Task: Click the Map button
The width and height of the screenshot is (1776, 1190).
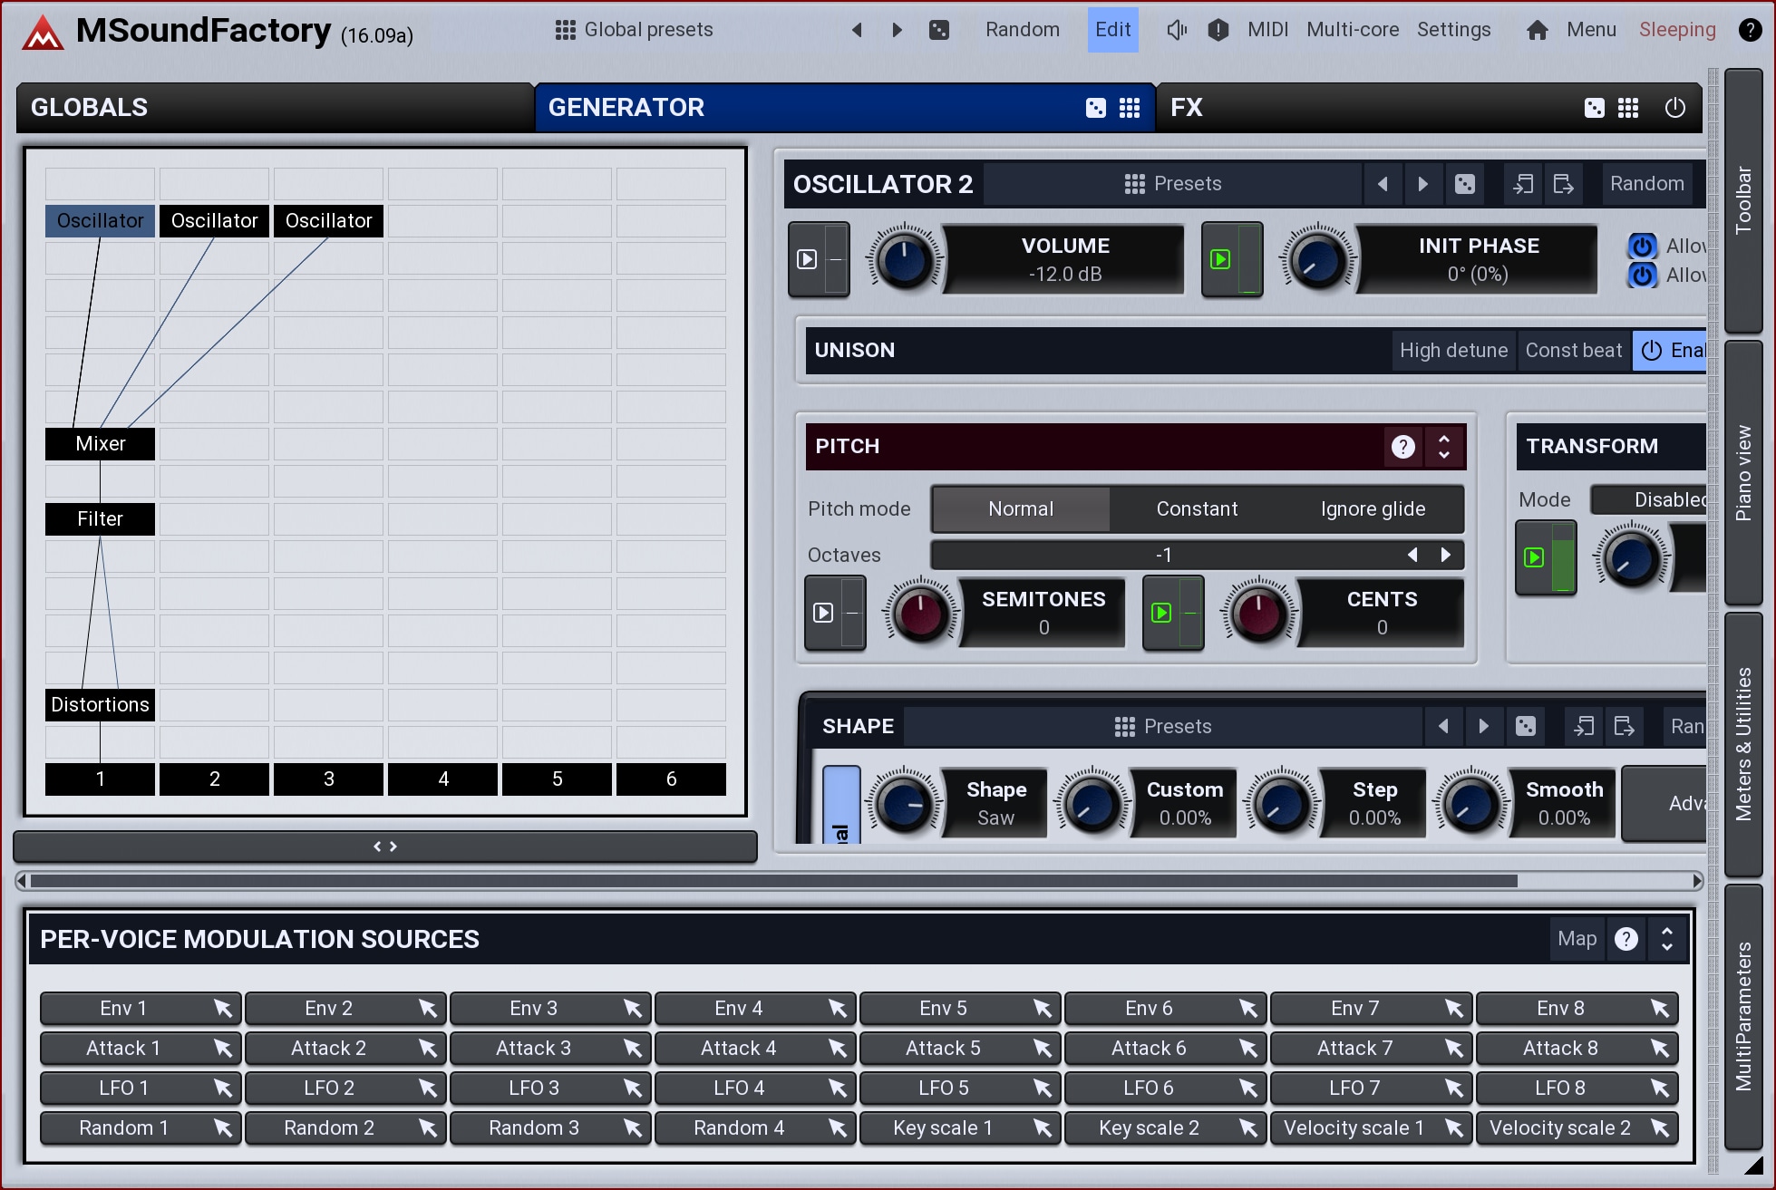Action: coord(1577,939)
